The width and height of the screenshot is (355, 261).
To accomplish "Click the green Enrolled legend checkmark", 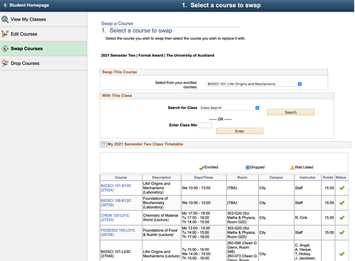I will pyautogui.click(x=202, y=168).
